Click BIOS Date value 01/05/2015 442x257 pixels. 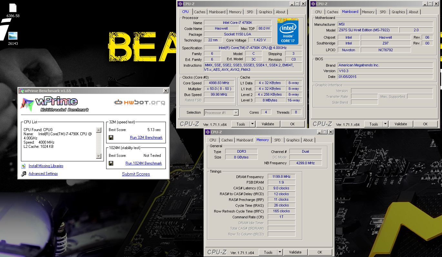(x=385, y=77)
